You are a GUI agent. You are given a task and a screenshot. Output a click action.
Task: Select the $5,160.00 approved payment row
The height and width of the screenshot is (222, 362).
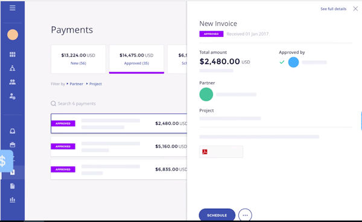119,147
